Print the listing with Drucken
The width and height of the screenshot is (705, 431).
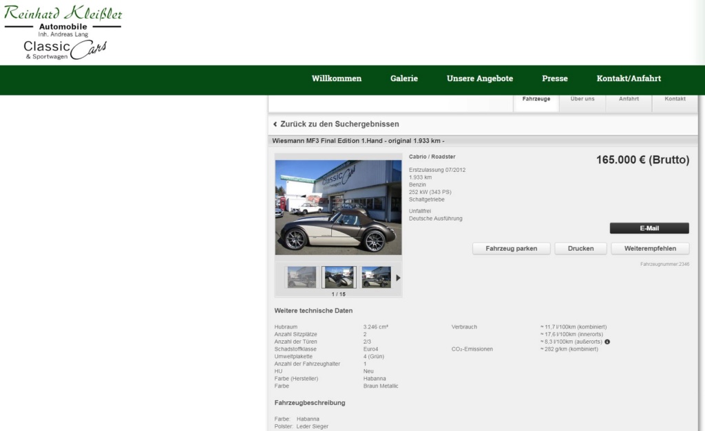580,249
